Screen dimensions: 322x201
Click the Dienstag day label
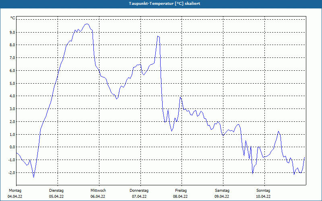(56, 191)
